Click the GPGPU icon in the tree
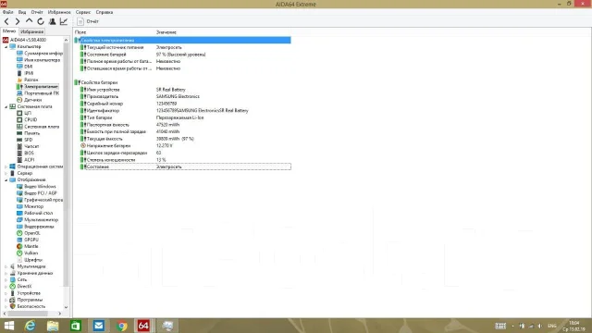Screen dimensions: 592x333 coord(19,240)
